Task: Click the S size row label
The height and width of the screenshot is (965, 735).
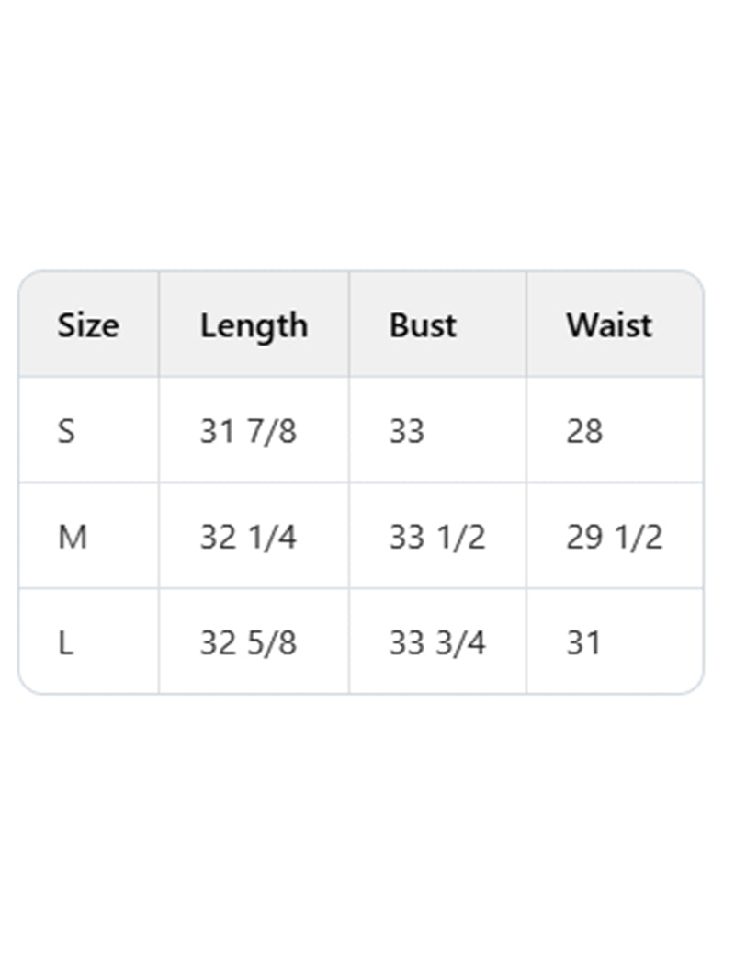Action: [66, 430]
